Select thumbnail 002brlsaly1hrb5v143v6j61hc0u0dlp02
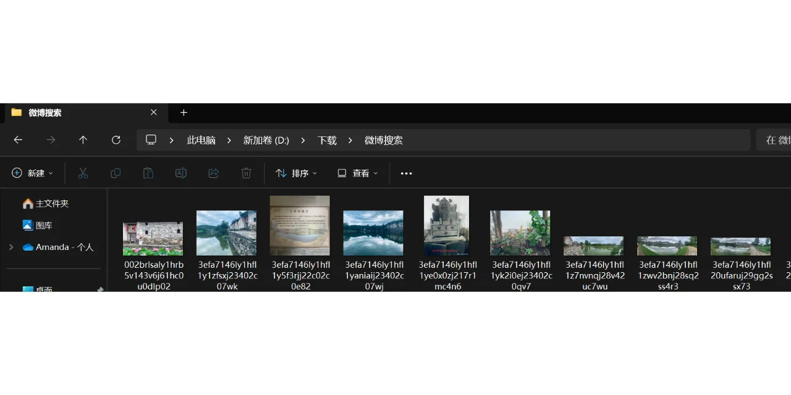Viewport: 791px width, 395px height. (153, 238)
